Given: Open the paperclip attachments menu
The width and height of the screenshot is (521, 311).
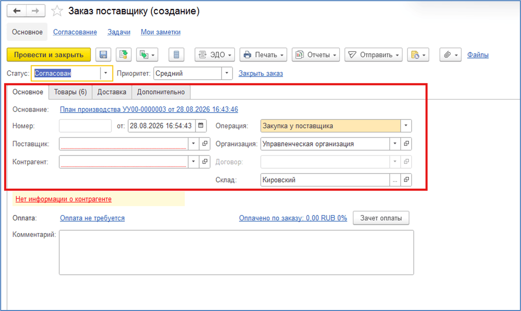Looking at the screenshot, I should 450,55.
